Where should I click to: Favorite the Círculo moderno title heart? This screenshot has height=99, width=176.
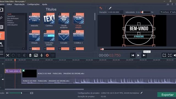60,14
